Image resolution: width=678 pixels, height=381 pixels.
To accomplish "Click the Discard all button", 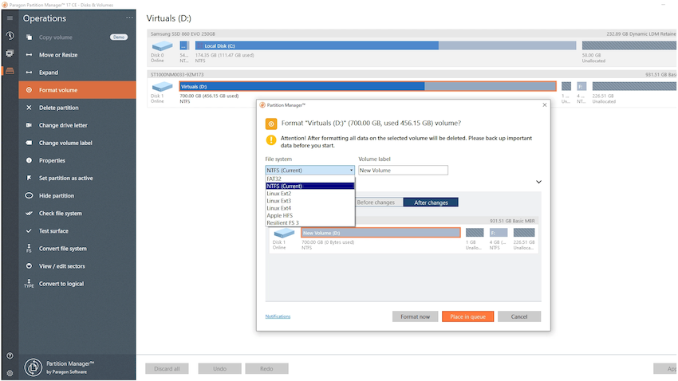I will pos(167,368).
